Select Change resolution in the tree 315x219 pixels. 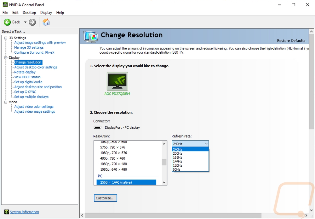28,62
